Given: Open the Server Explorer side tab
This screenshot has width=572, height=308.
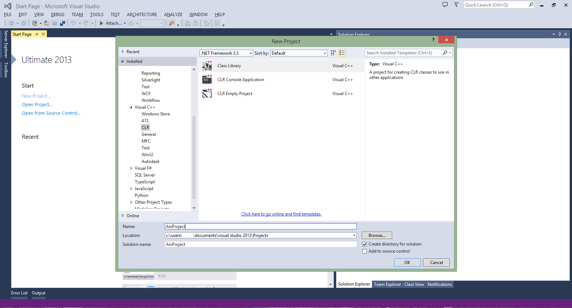Looking at the screenshot, I should click(x=6, y=44).
